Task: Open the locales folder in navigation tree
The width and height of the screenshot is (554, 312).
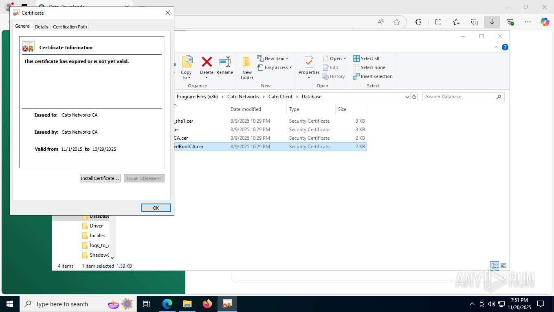Action: 97,236
